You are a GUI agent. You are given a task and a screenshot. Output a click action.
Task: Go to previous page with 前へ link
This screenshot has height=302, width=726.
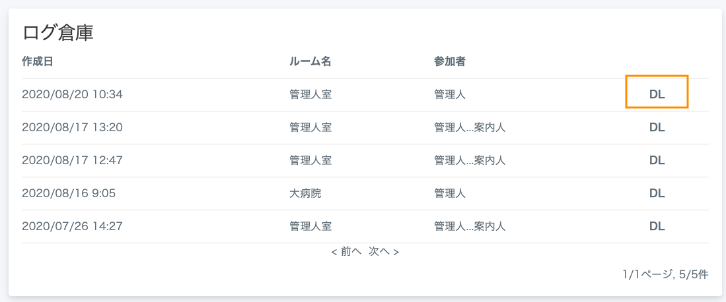[x=346, y=252]
